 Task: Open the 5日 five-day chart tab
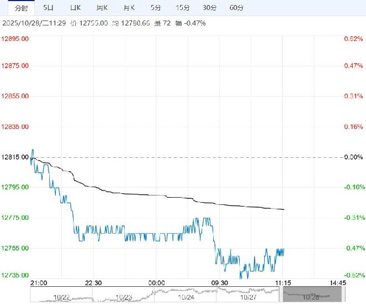[49, 8]
